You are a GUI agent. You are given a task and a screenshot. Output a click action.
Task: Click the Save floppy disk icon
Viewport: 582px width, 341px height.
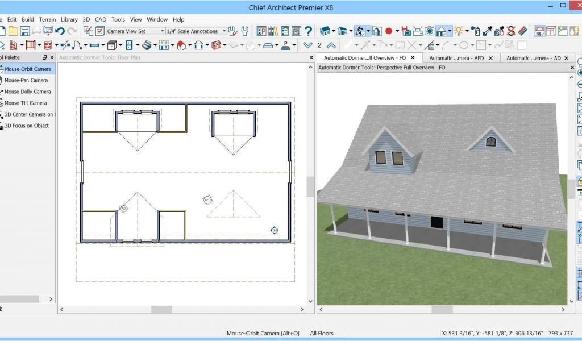tap(24, 31)
